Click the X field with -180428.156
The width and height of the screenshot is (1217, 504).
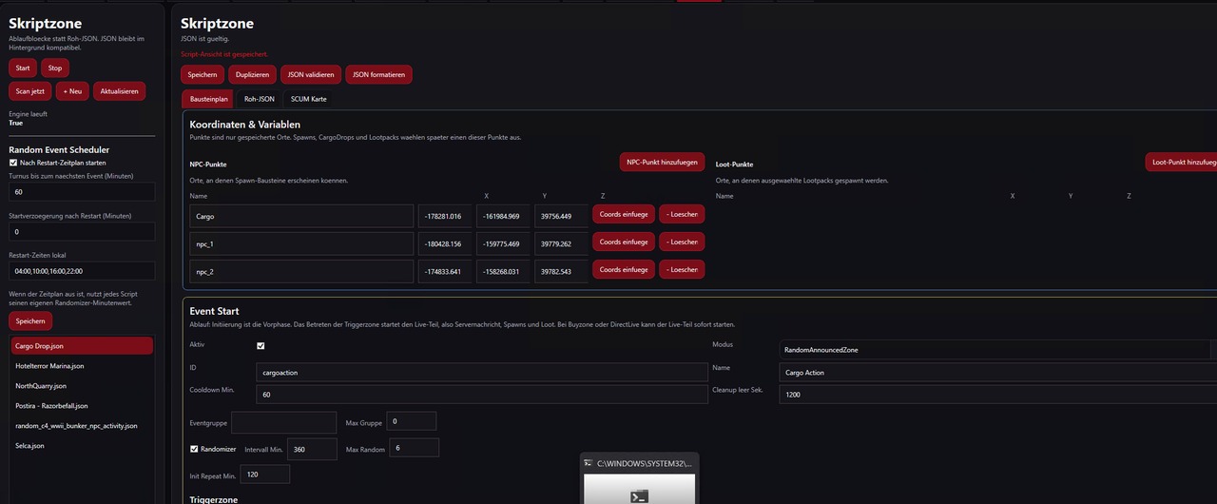(445, 243)
